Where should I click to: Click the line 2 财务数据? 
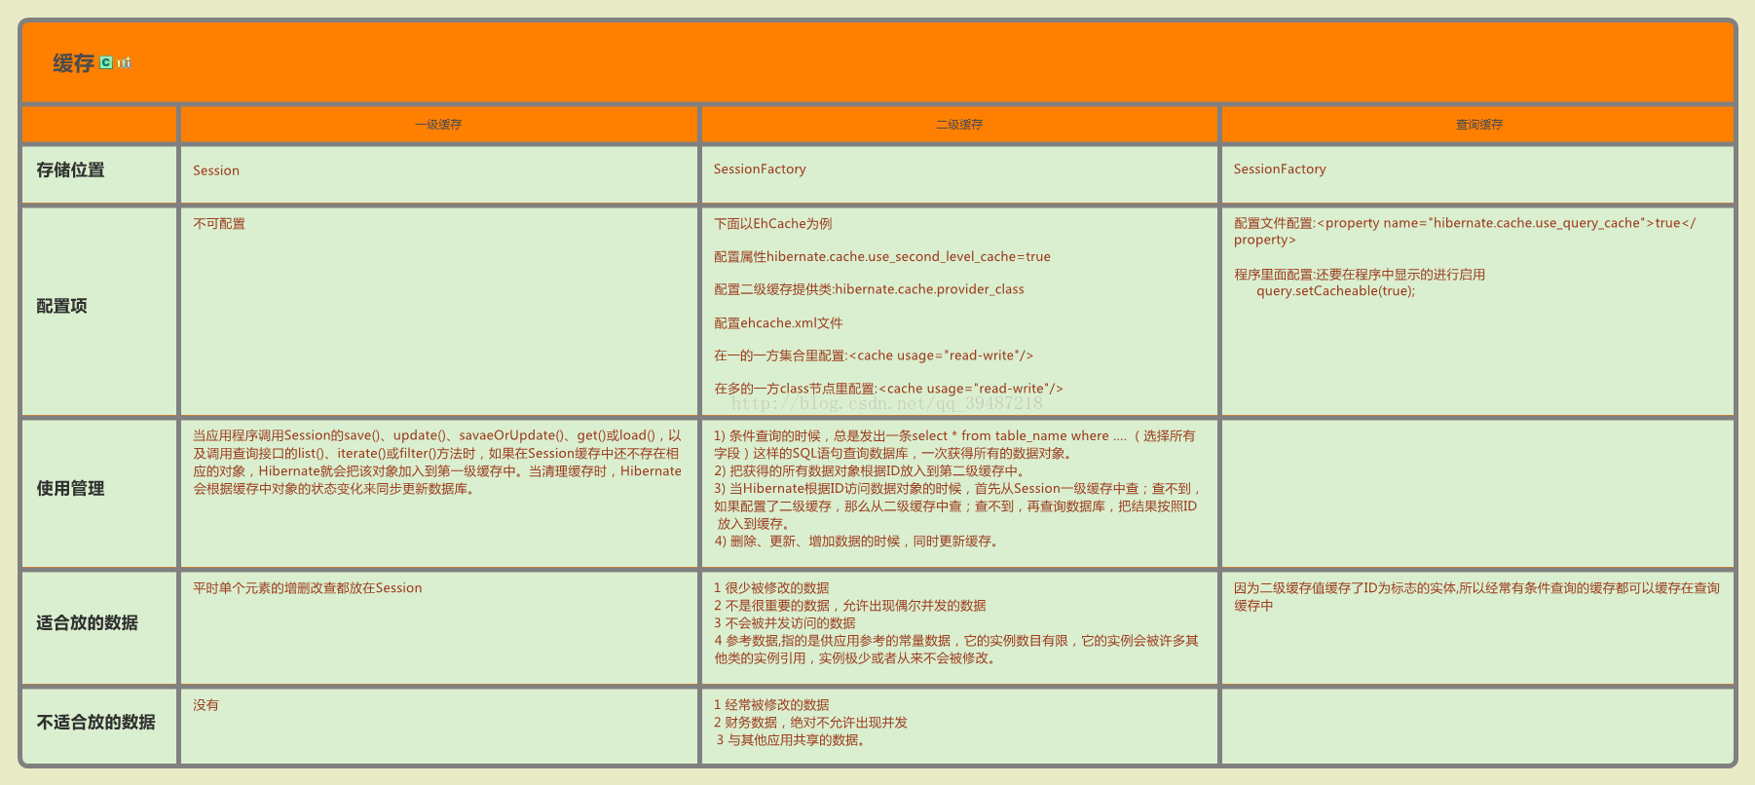(x=810, y=722)
